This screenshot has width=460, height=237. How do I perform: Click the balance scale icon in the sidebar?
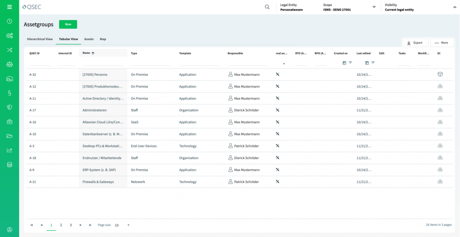coord(9,64)
